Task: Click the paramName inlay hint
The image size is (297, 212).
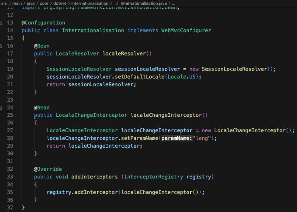Action: [x=176, y=138]
